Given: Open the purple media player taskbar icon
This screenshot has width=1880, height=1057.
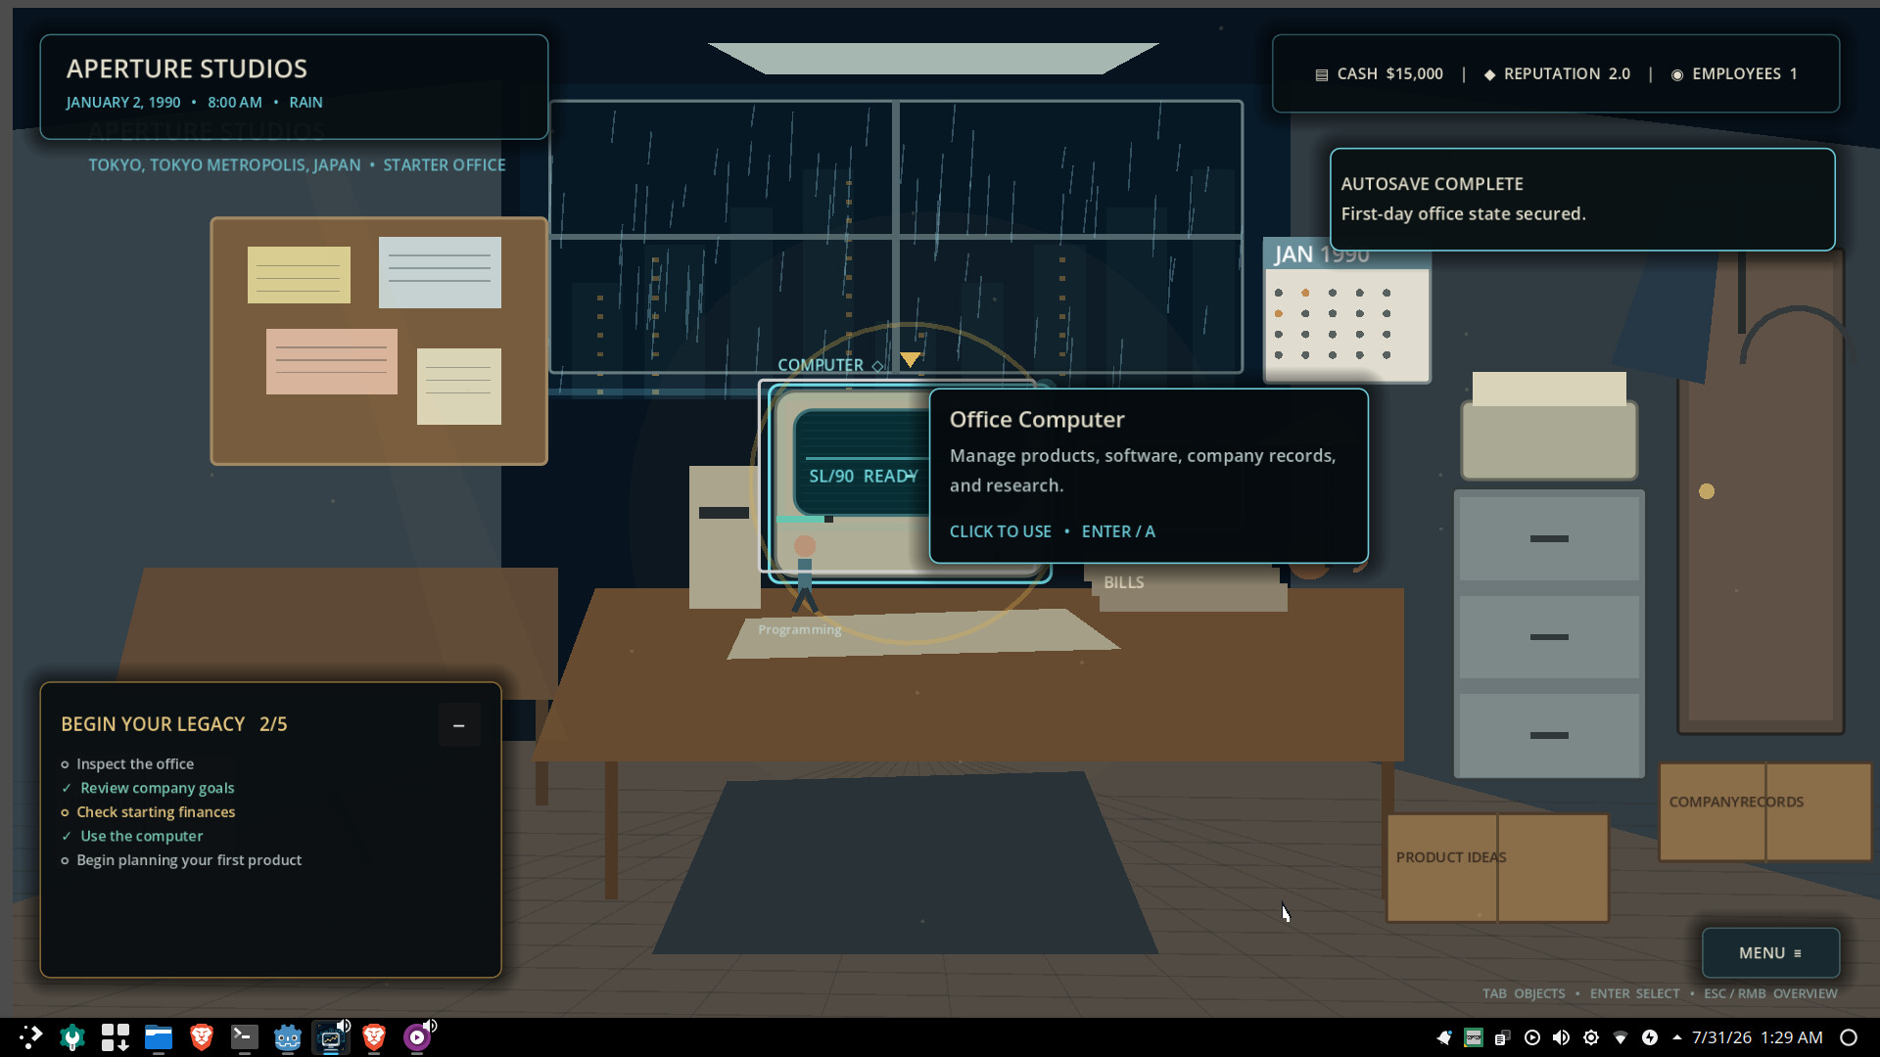Looking at the screenshot, I should [x=418, y=1037].
